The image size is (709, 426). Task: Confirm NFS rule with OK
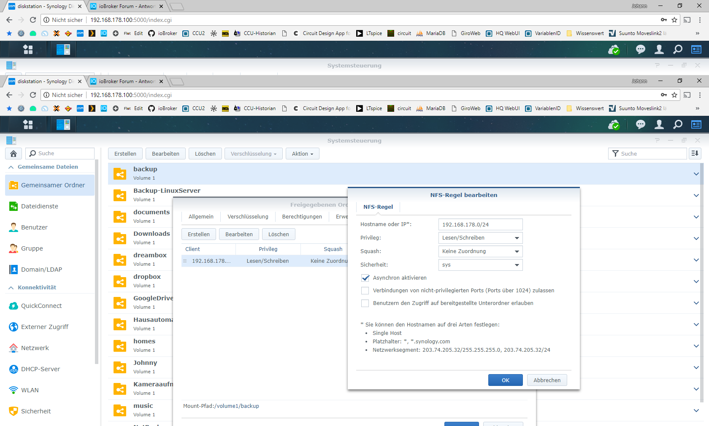click(x=505, y=380)
